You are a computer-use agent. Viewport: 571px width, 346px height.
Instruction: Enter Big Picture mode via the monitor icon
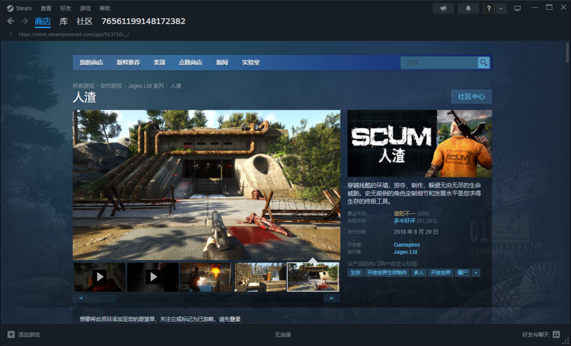pyautogui.click(x=517, y=8)
